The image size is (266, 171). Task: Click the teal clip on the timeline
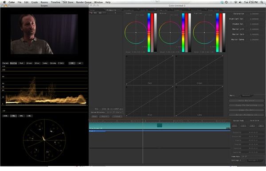[160, 126]
